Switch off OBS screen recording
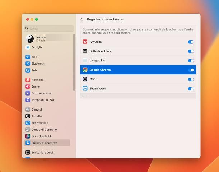The height and width of the screenshot is (172, 219). tap(191, 79)
